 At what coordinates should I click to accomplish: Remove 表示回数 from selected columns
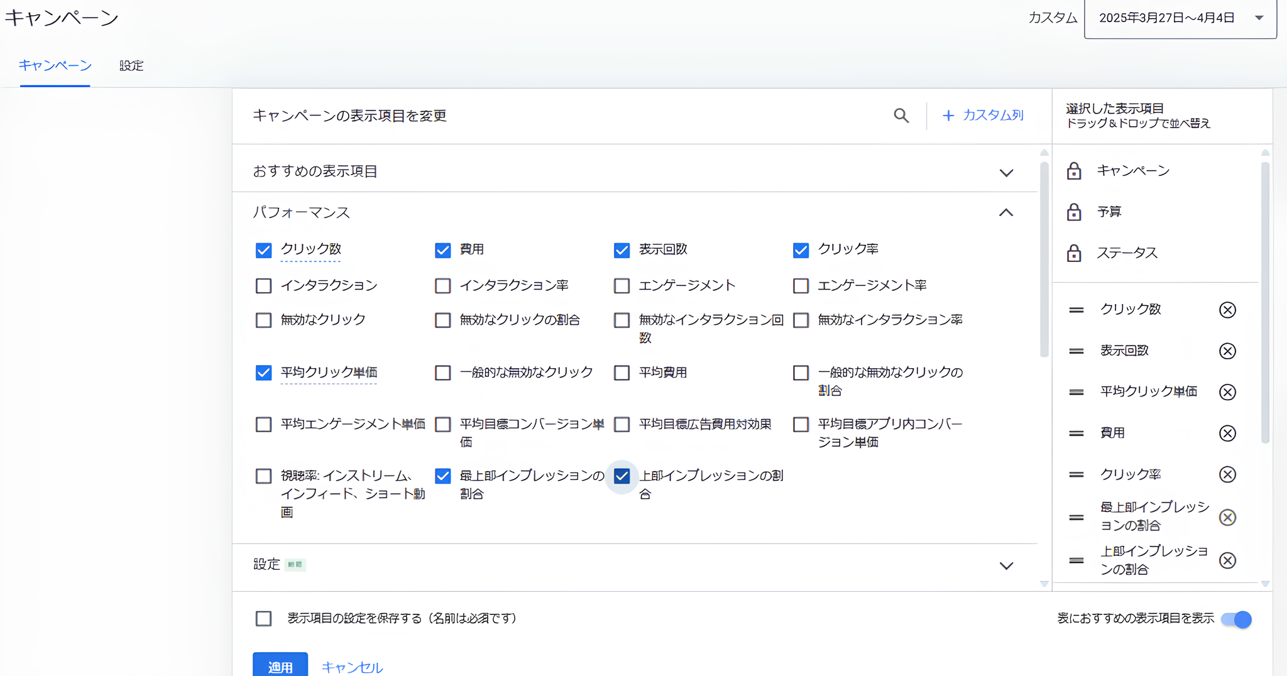pos(1227,351)
